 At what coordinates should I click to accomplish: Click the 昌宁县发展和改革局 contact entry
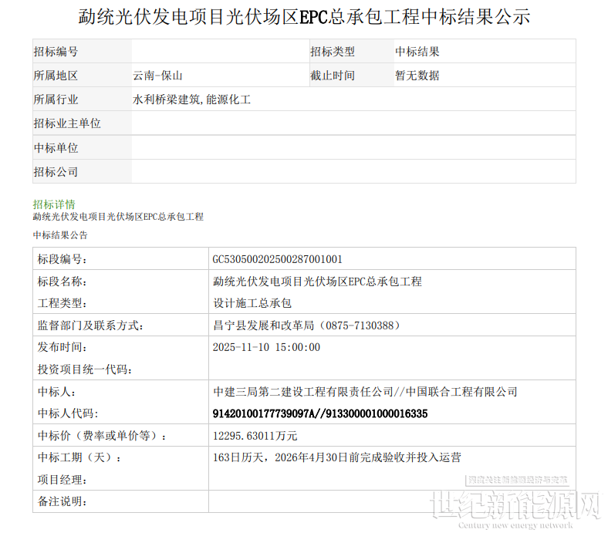306,326
